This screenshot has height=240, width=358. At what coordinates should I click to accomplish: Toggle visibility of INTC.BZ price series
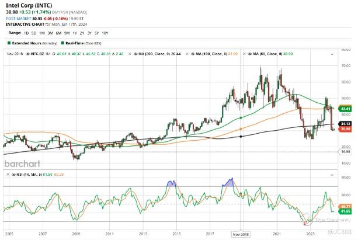click(x=28, y=54)
